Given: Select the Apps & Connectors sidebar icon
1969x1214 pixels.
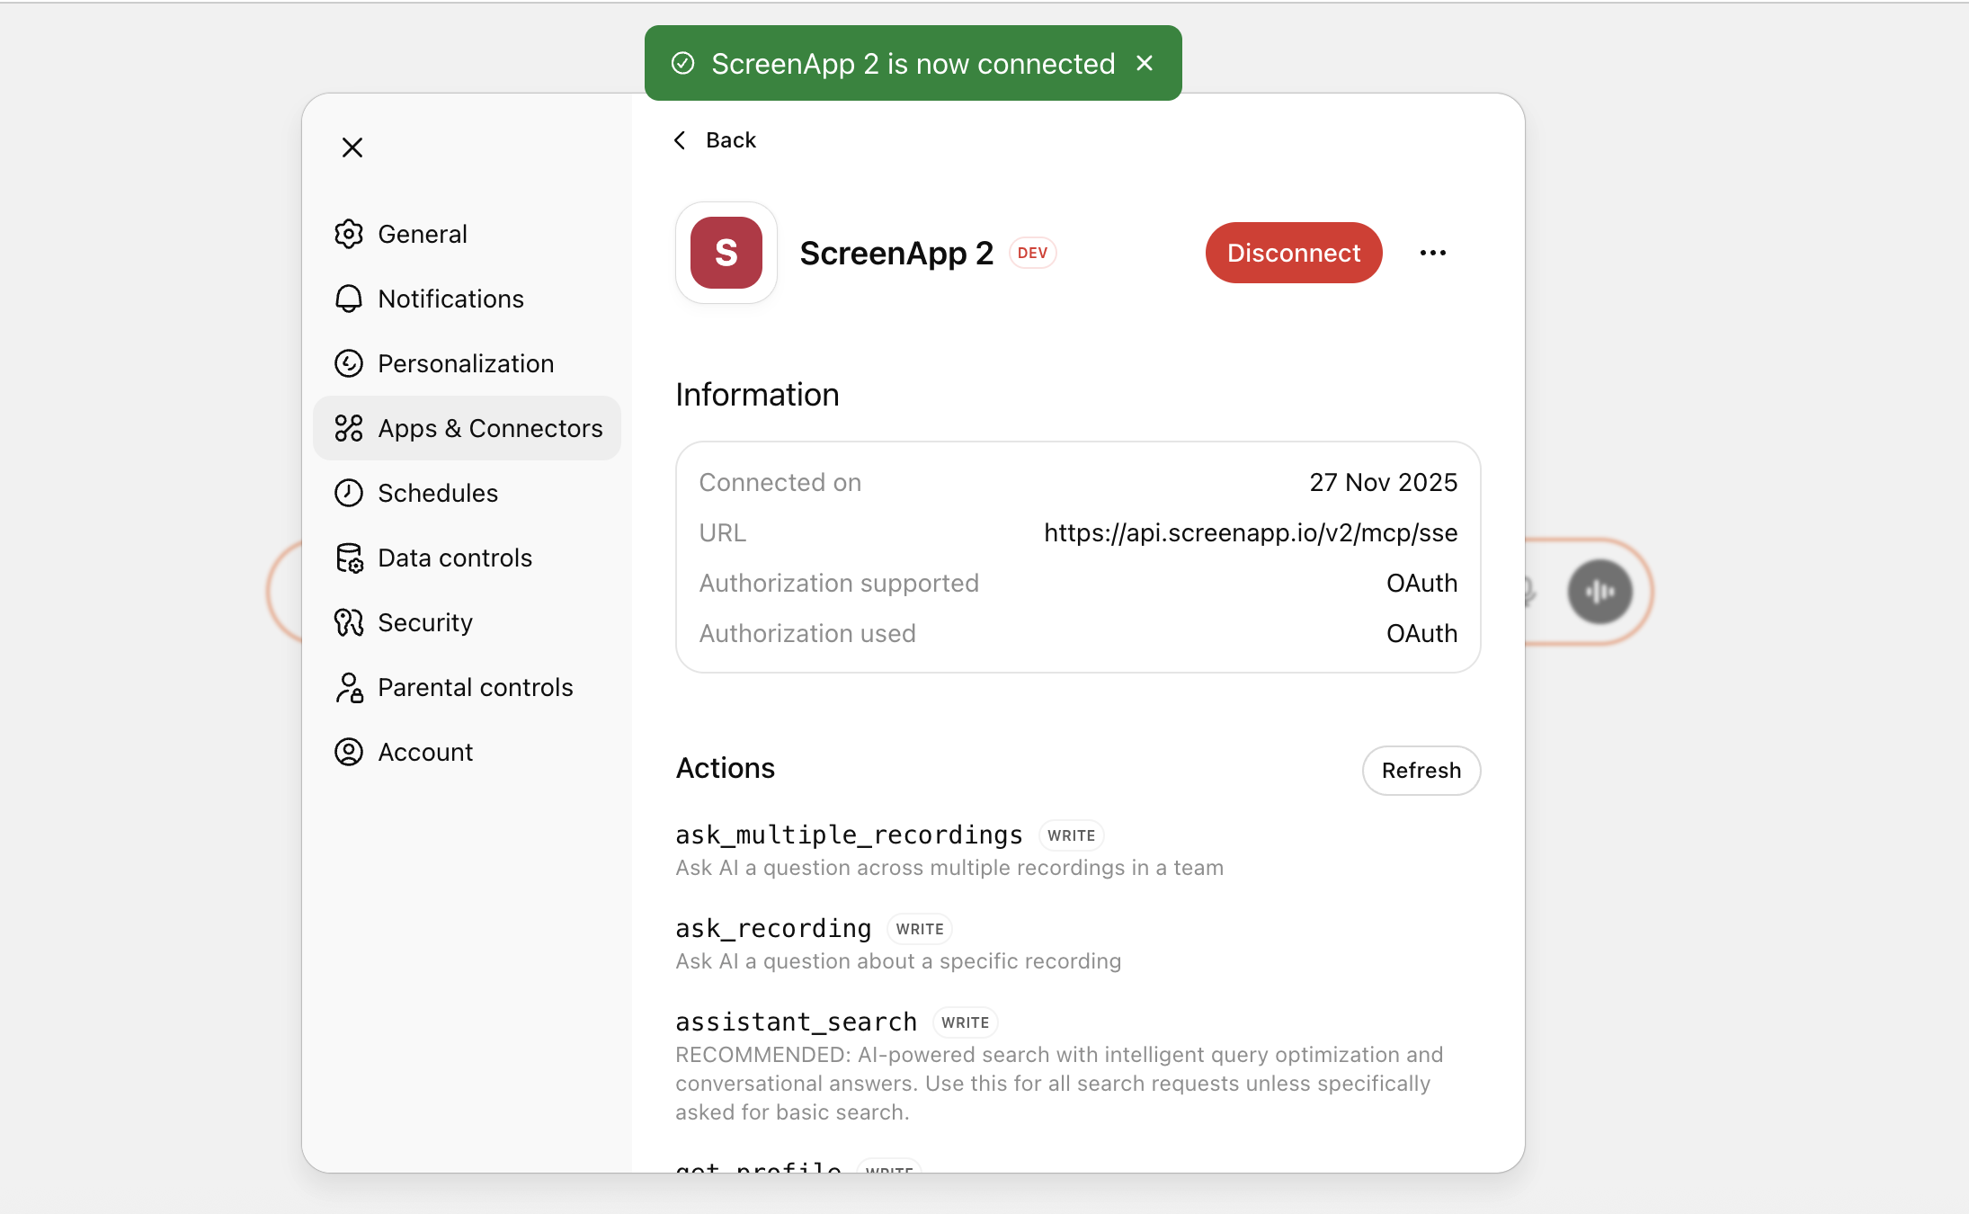Looking at the screenshot, I should tap(350, 427).
